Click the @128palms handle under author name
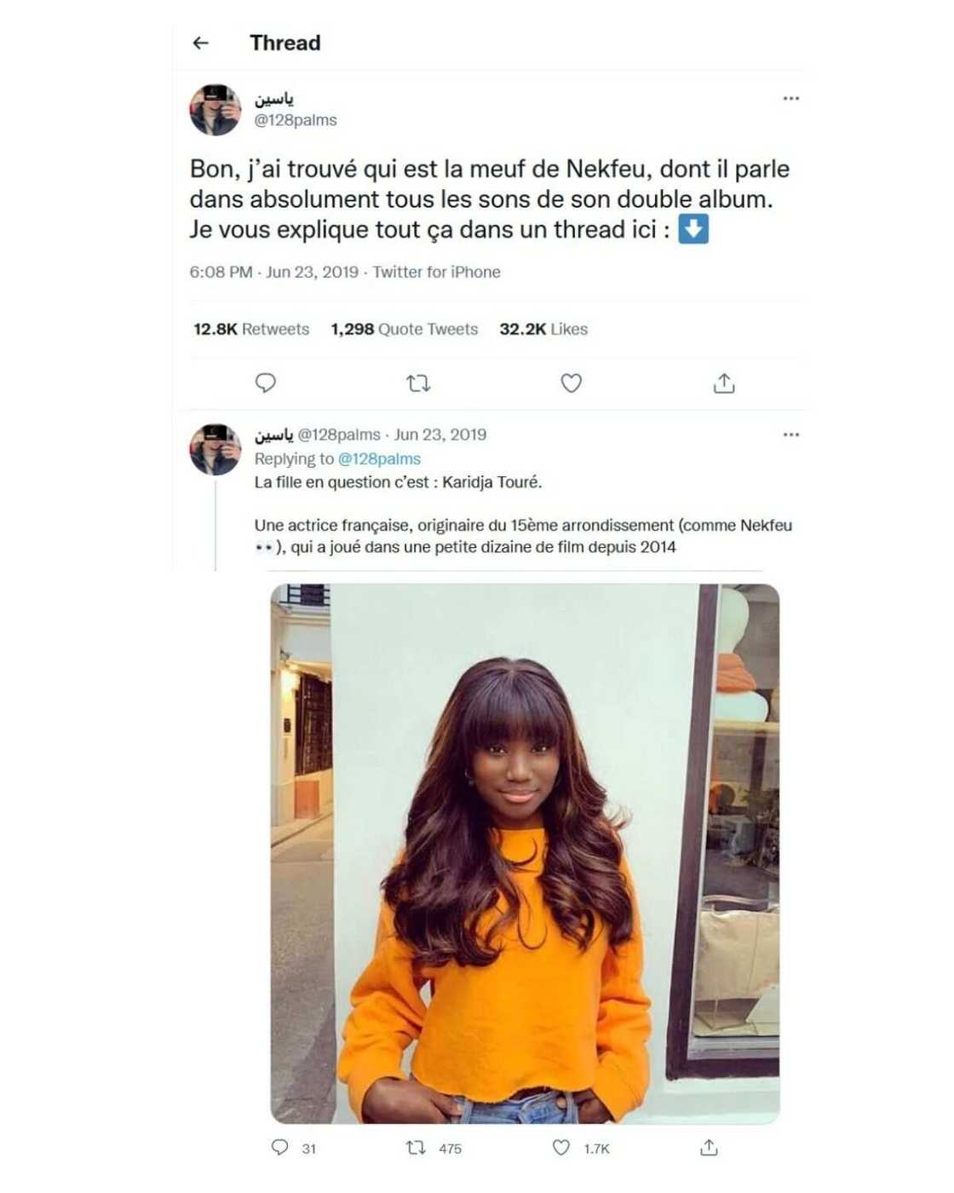 pyautogui.click(x=296, y=120)
